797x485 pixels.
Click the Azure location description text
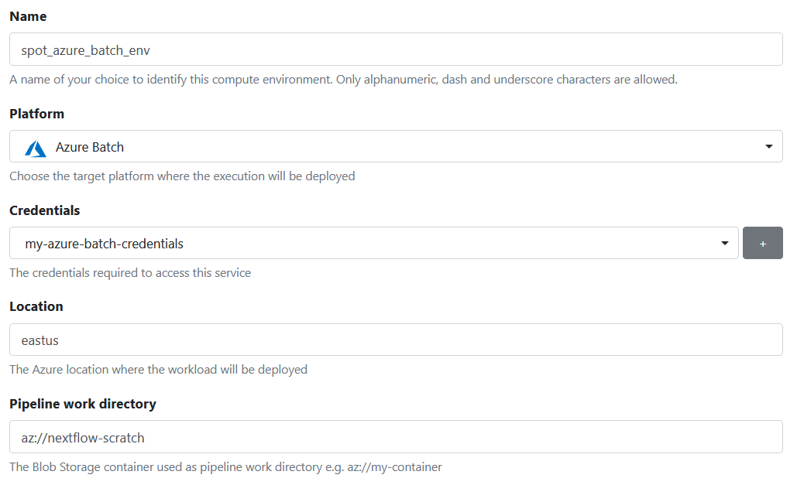(158, 370)
